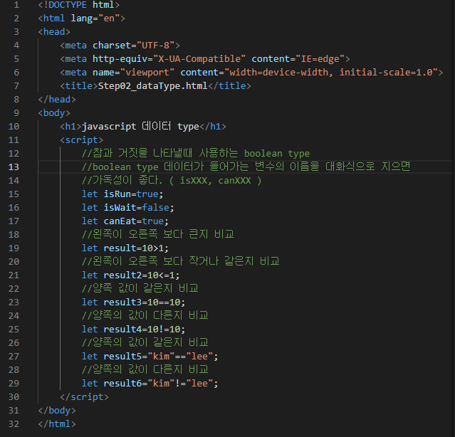Click the "lee" string on the result6 line
Screen dimensions: 455x437
coord(199,384)
